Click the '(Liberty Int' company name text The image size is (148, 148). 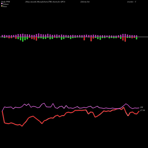click(x=85, y=2)
